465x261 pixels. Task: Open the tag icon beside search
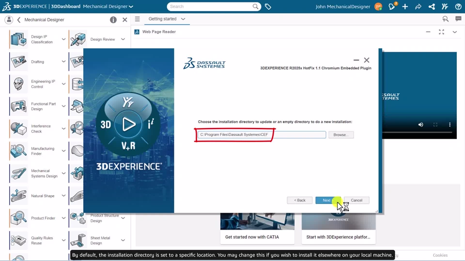(x=268, y=6)
